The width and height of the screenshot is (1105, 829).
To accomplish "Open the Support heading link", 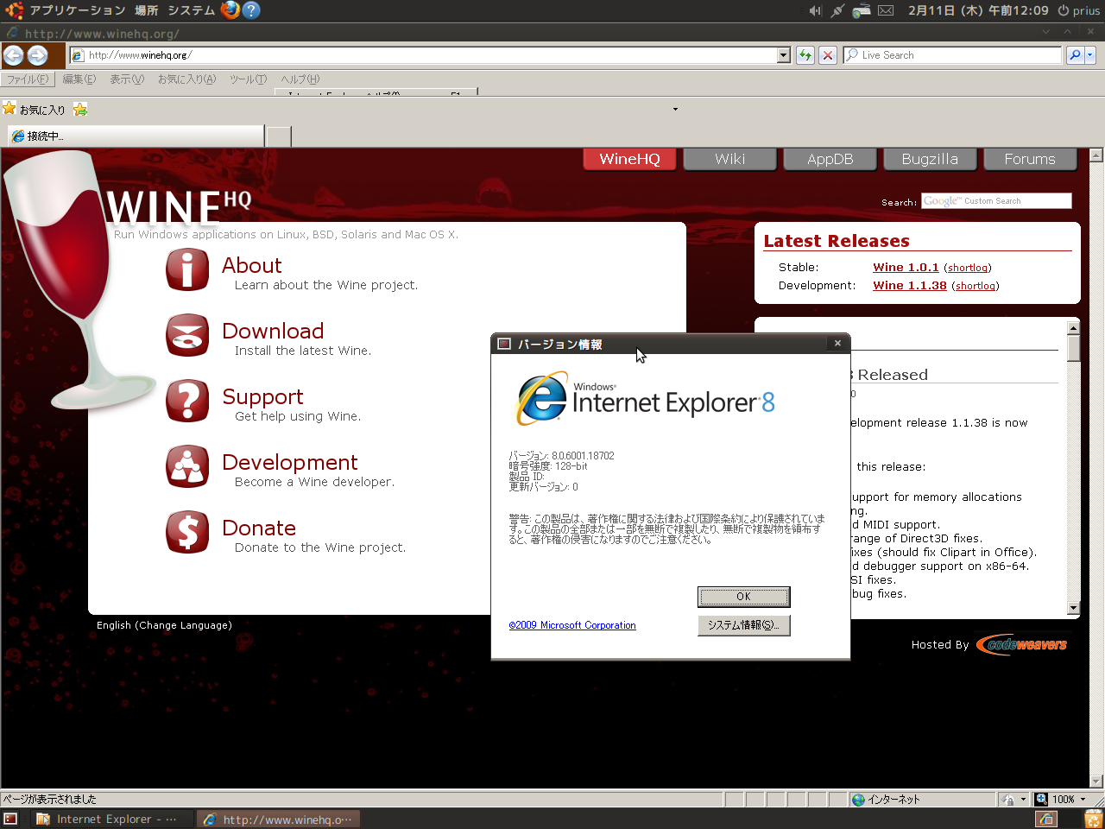I will click(262, 397).
